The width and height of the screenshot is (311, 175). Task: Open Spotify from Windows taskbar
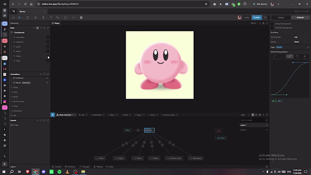point(59,172)
